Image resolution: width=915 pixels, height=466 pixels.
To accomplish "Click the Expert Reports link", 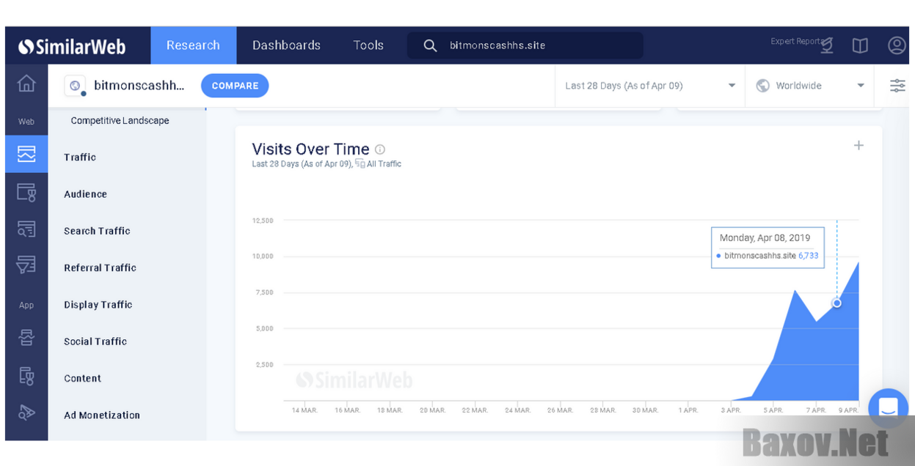I will coord(795,42).
